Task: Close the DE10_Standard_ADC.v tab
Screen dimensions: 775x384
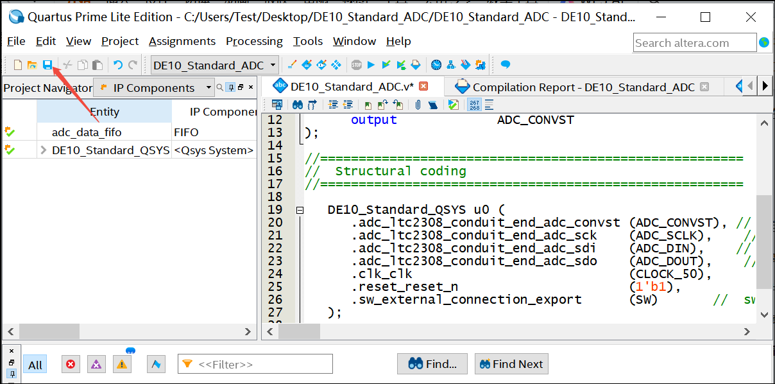Action: [423, 86]
